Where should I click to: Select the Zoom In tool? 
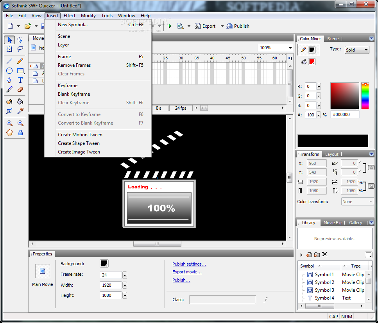[9, 123]
